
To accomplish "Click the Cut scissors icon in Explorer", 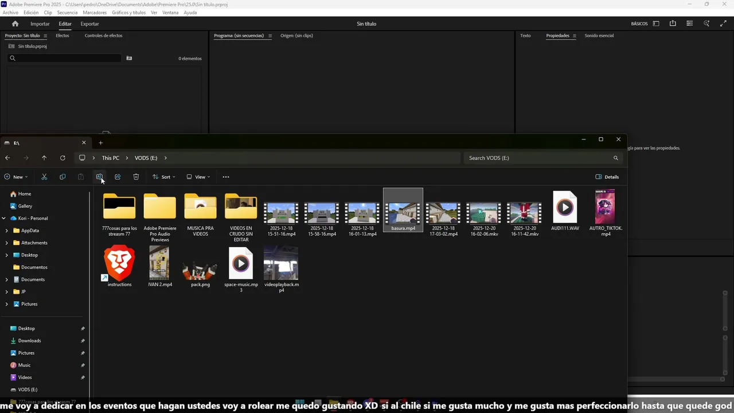I will pos(44,177).
